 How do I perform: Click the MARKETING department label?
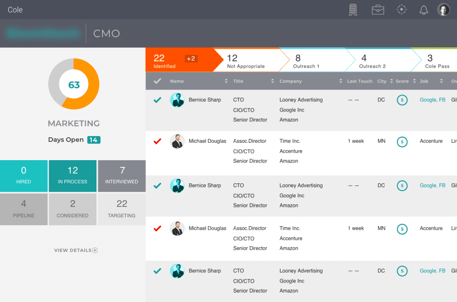pos(74,124)
